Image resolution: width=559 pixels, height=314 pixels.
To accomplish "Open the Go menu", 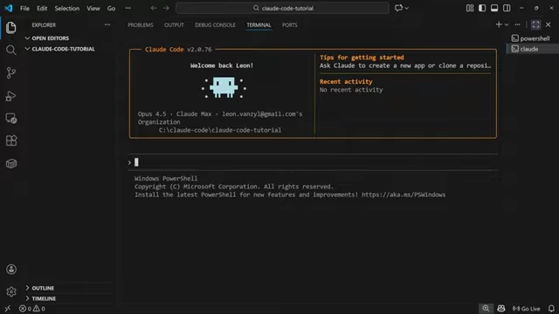I will tap(111, 8).
